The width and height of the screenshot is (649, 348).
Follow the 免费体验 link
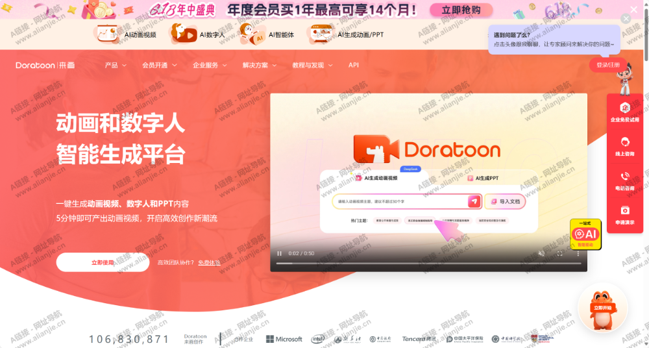tap(209, 263)
